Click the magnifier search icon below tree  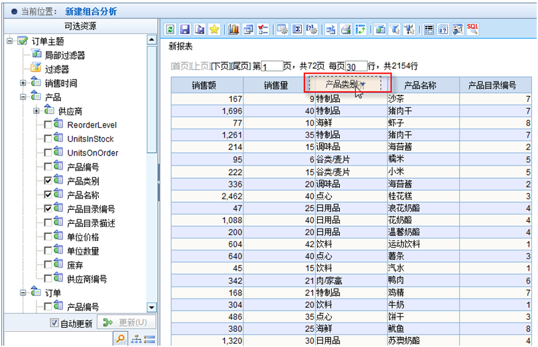coord(121,339)
